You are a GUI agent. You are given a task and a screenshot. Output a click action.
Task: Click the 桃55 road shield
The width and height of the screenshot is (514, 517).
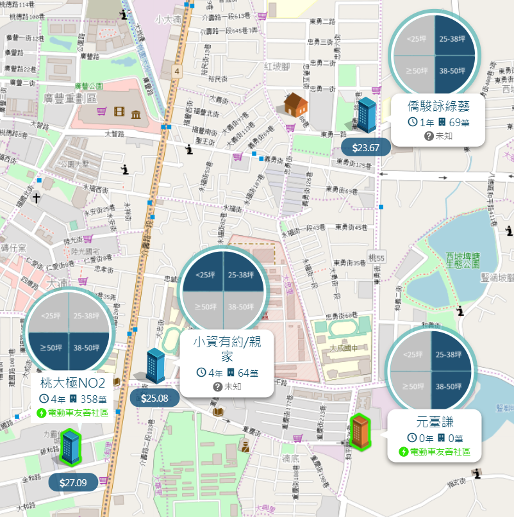tap(376, 258)
